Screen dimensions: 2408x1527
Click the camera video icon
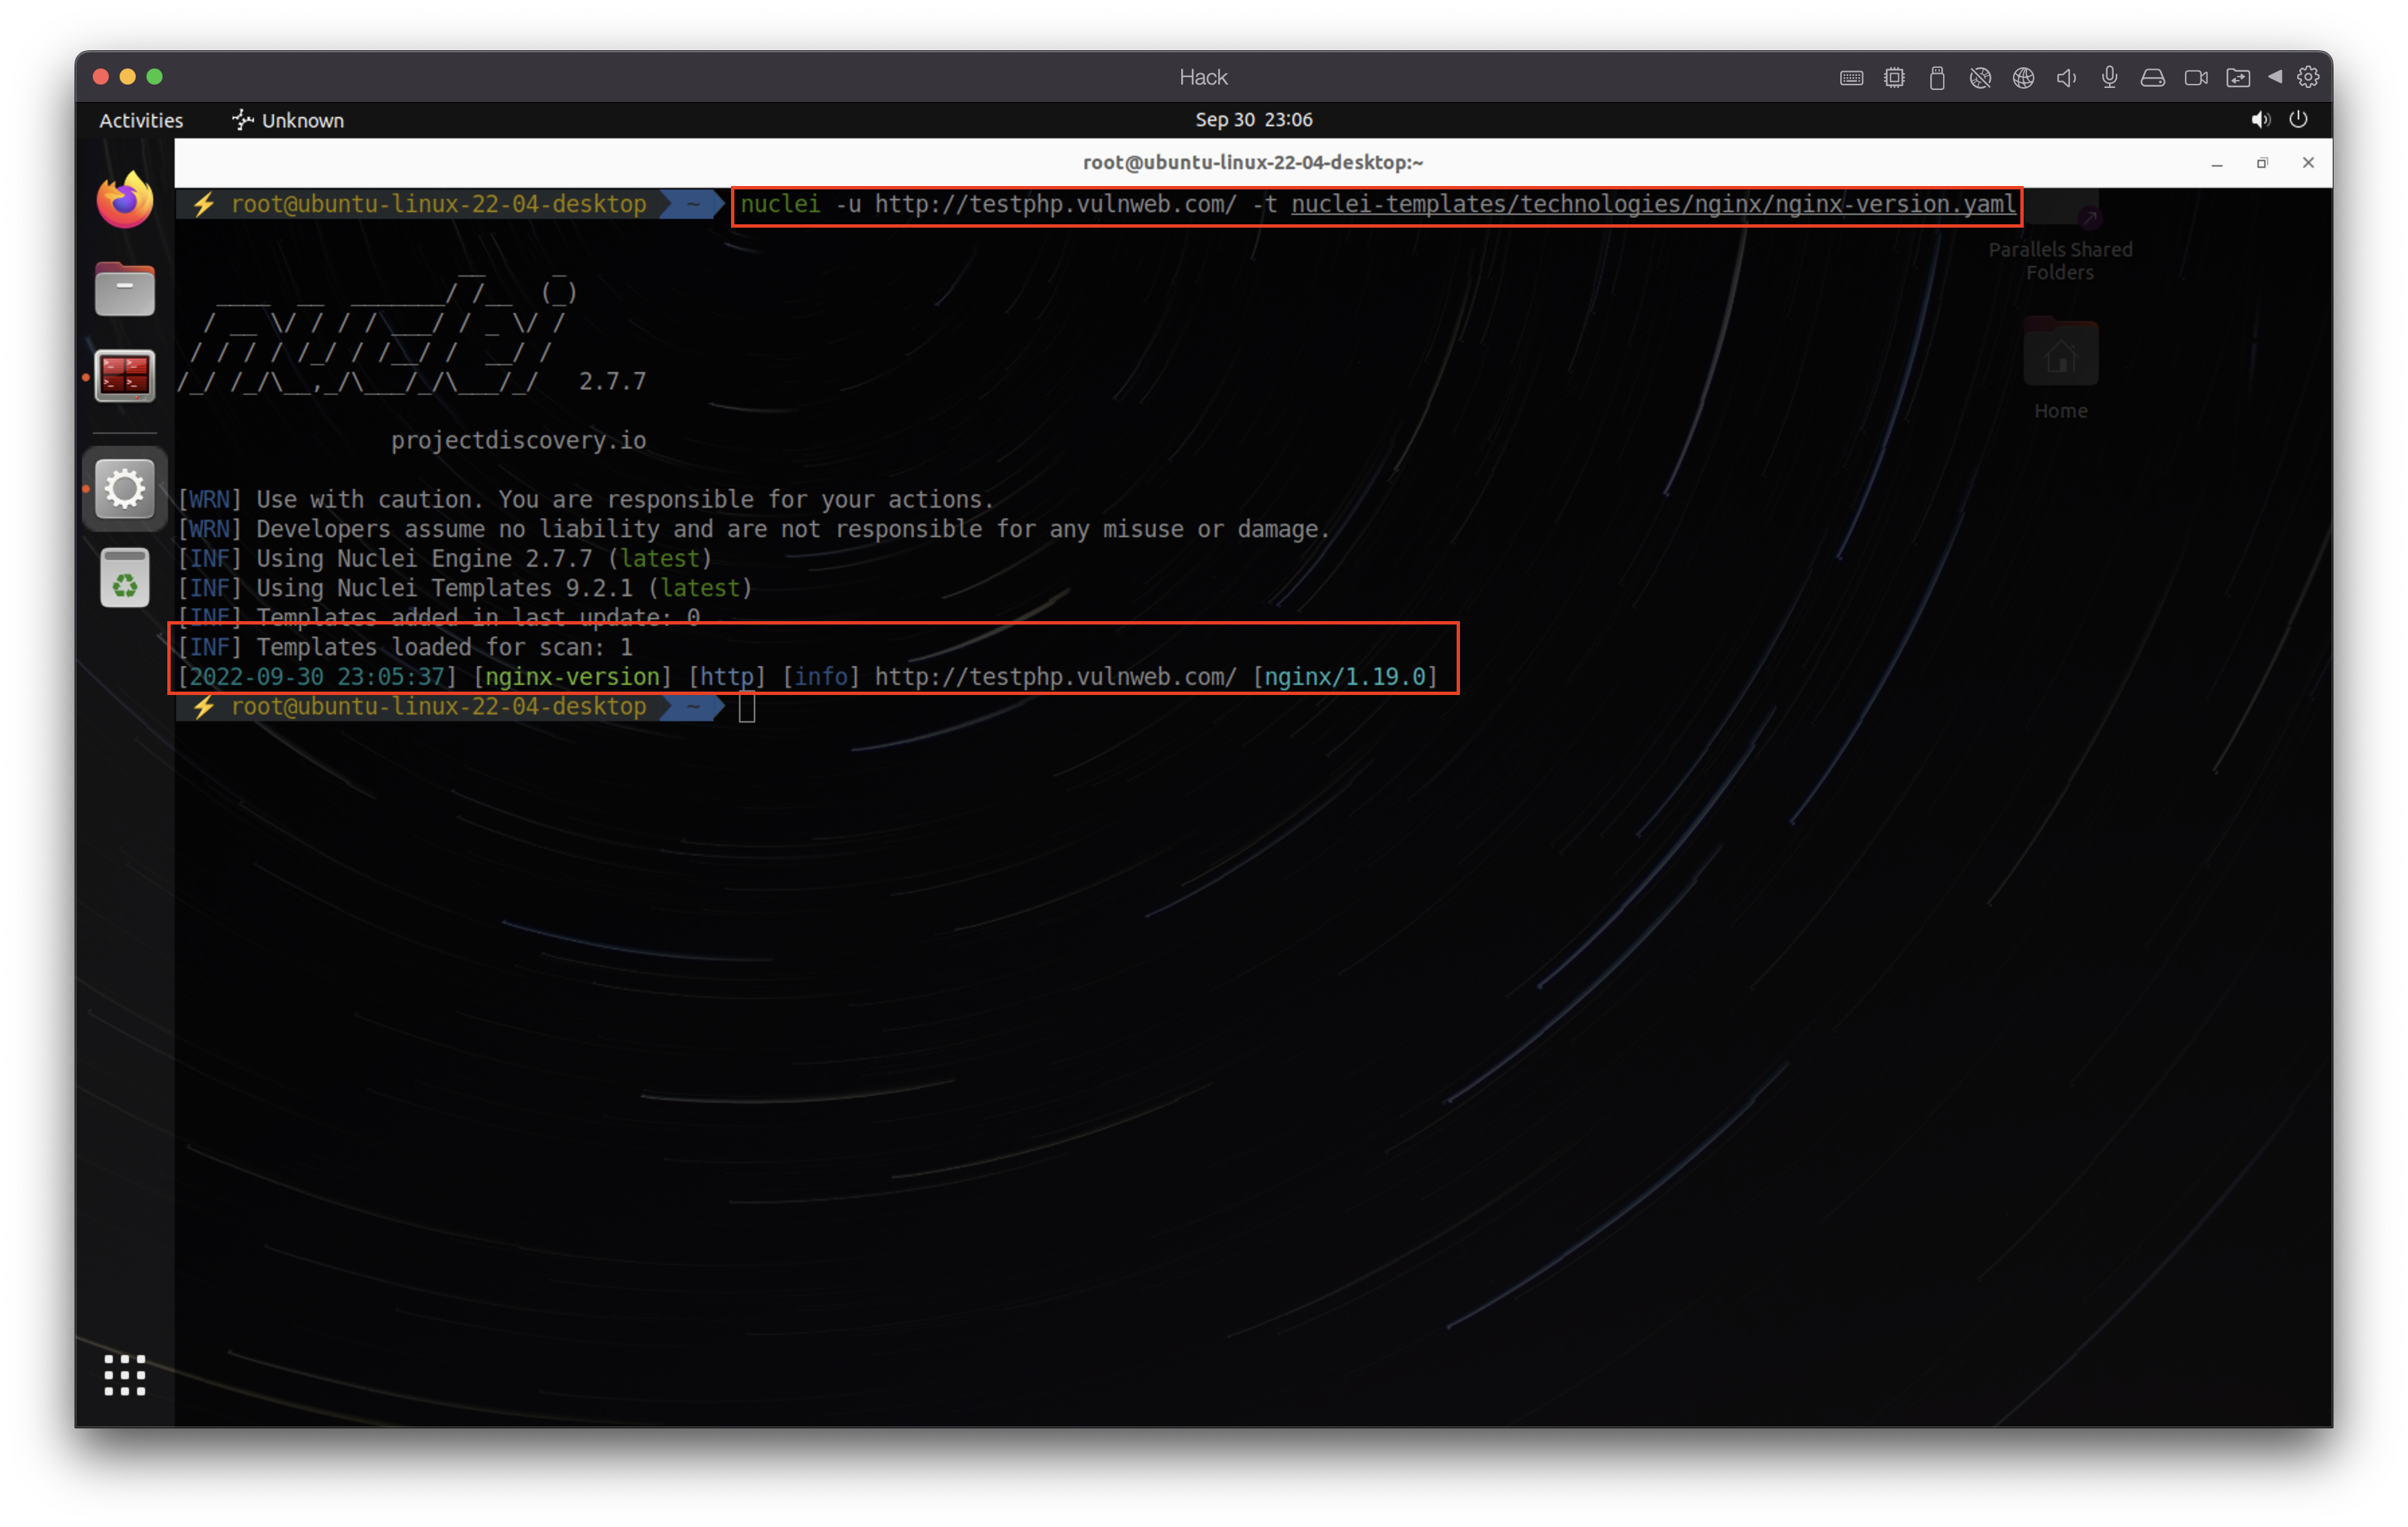pos(2196,78)
